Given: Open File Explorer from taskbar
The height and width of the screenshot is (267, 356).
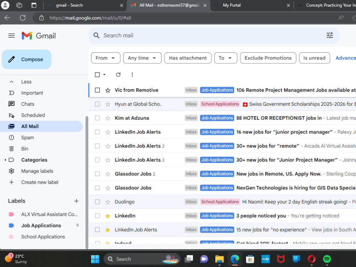Looking at the screenshot, I should coord(219,259).
